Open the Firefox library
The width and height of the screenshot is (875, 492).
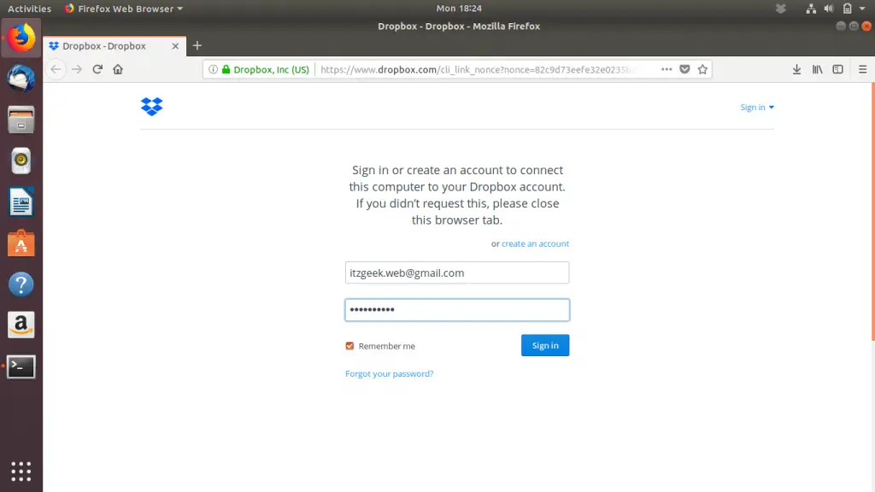tap(818, 69)
